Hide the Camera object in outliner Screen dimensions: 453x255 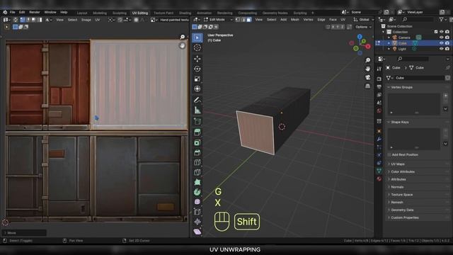point(441,38)
